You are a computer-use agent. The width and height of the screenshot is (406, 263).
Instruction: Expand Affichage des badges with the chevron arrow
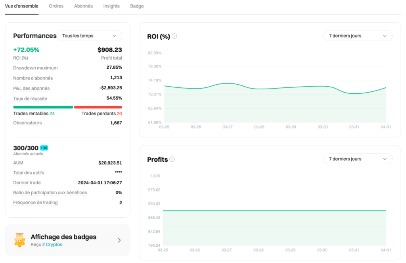point(119,240)
